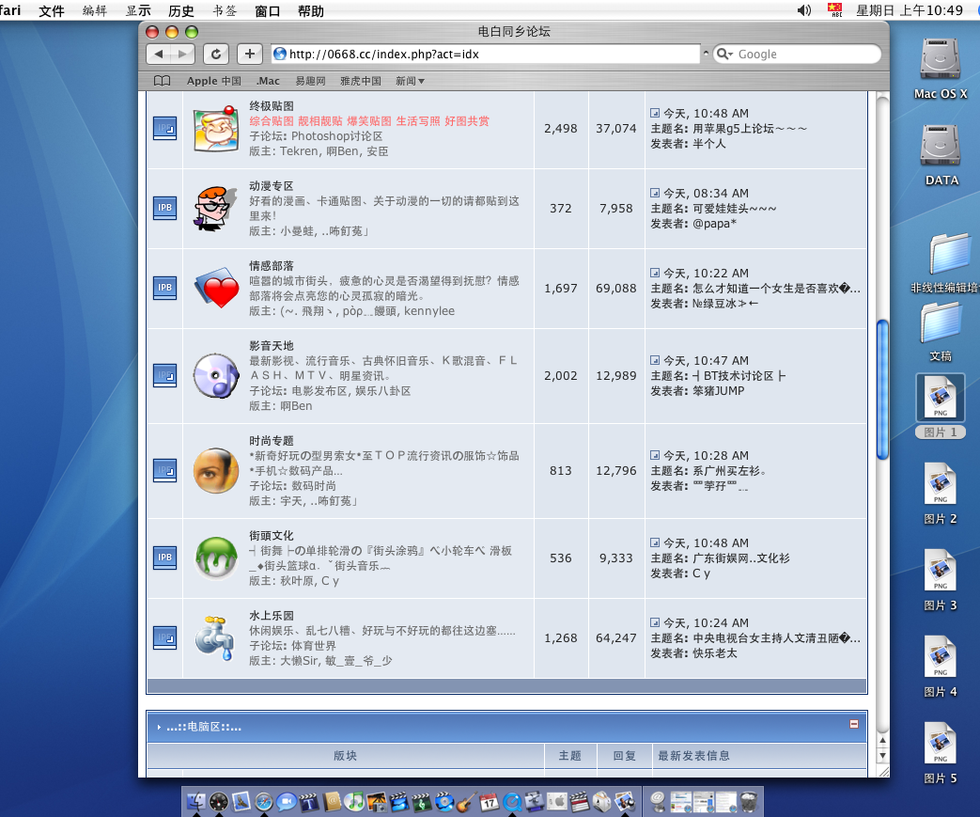This screenshot has height=817, width=980.
Task: Open the Google search magnifier dropdown
Action: 725,55
